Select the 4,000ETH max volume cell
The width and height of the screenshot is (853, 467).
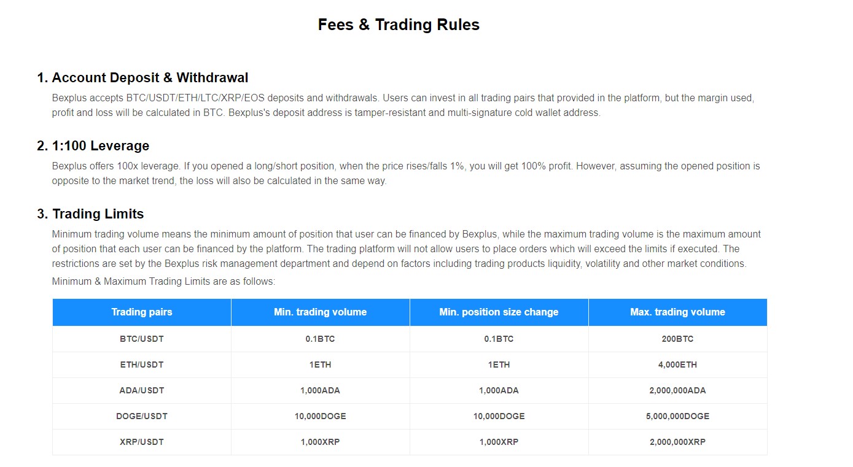[678, 365]
